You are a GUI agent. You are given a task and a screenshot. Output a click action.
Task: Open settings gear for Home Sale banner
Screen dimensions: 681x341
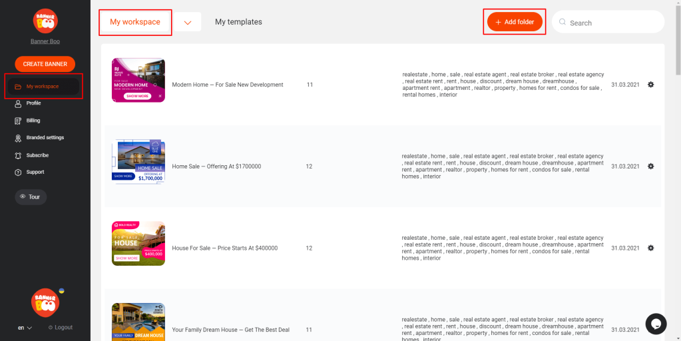click(x=650, y=167)
